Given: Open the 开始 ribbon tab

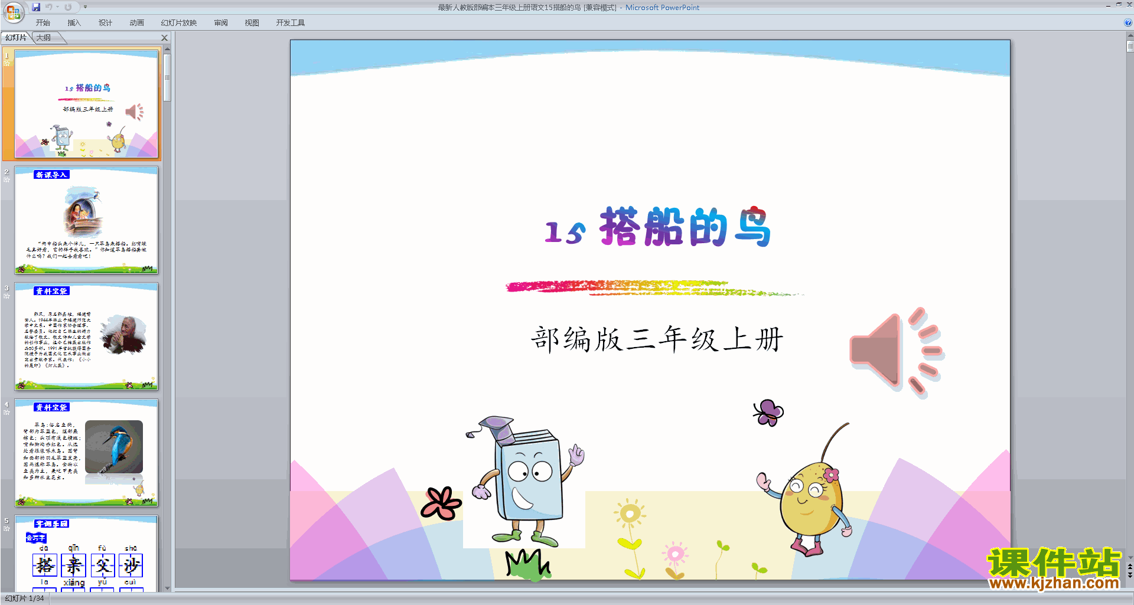Looking at the screenshot, I should pyautogui.click(x=43, y=23).
